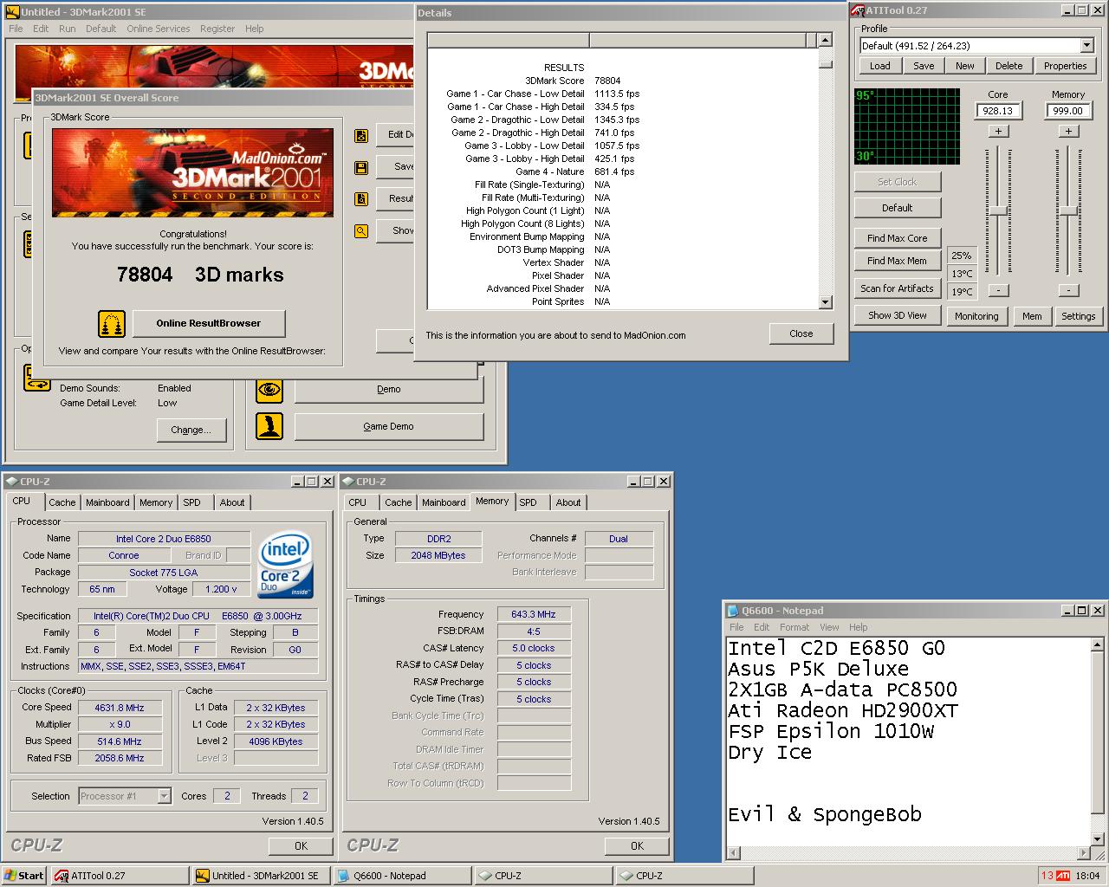Viewport: 1109px width, 887px height.
Task: Switch to Mainboard tab in left CPU-Z
Action: coord(107,502)
